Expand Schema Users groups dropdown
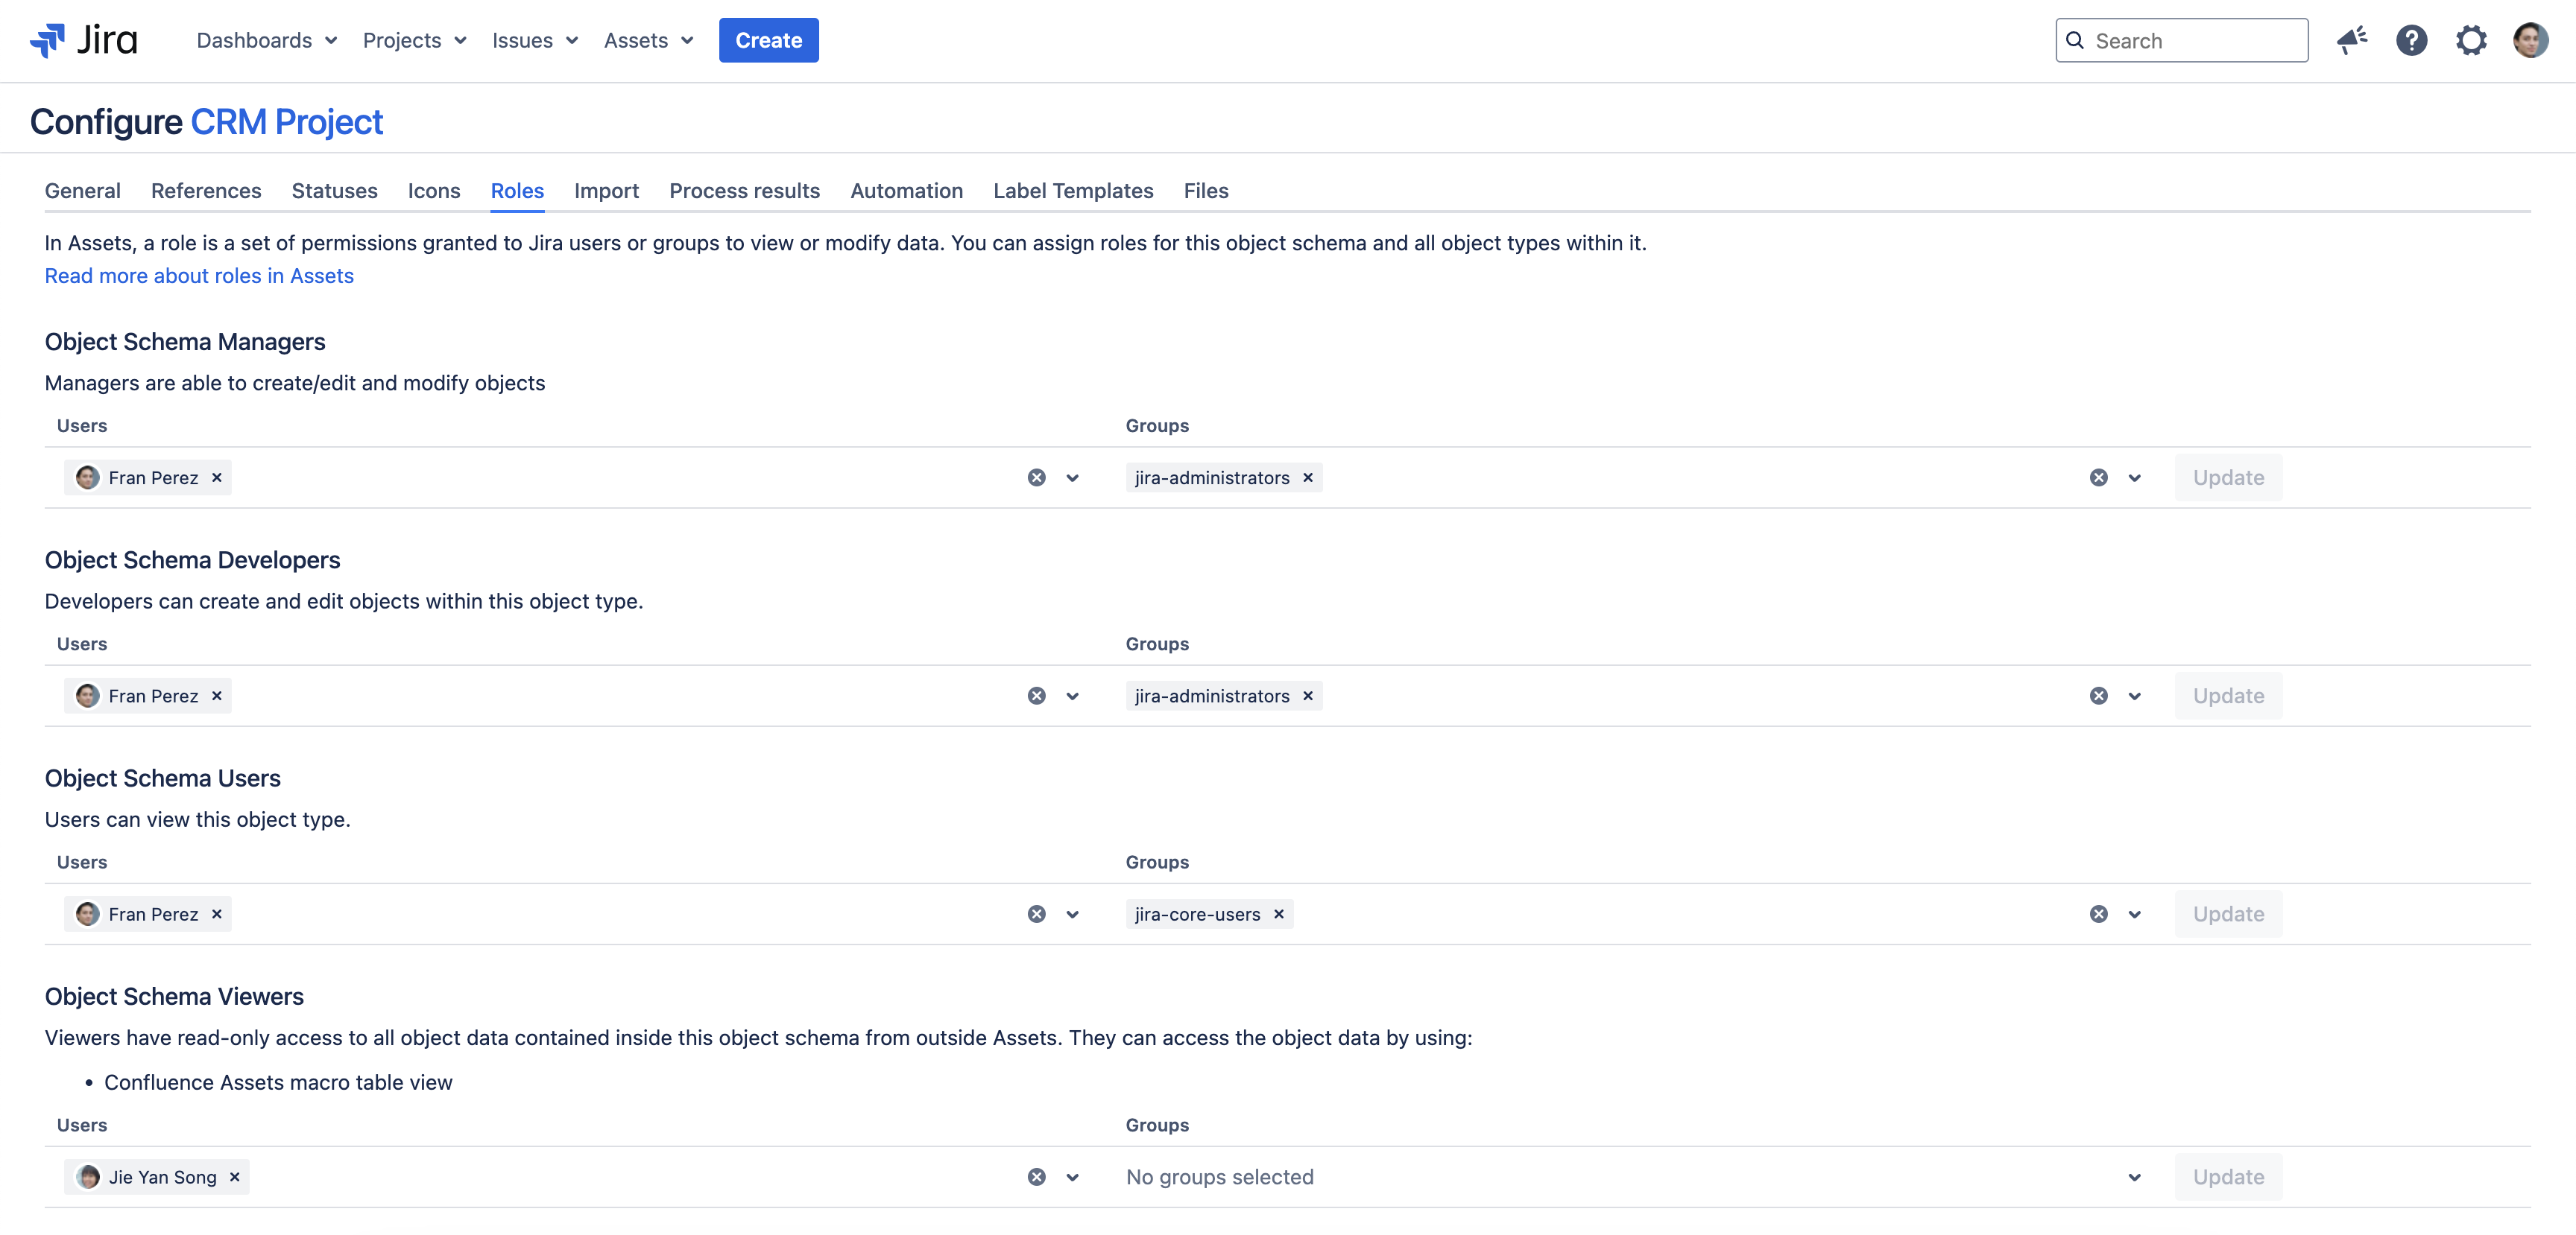2576x1235 pixels. (2135, 914)
